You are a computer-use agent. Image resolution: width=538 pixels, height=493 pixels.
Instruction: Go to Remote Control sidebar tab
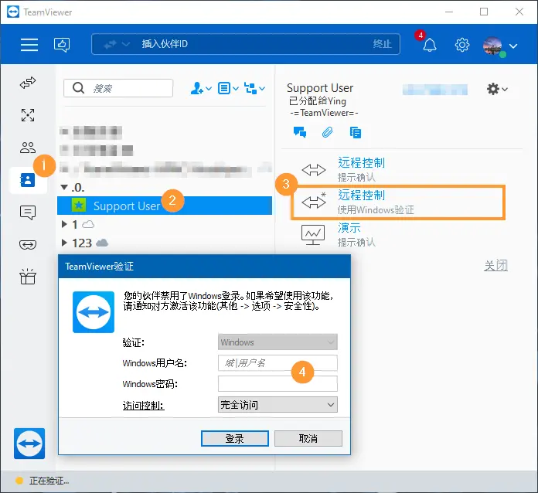(x=28, y=83)
